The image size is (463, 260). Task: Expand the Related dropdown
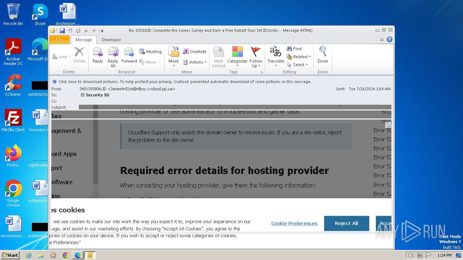click(x=299, y=57)
